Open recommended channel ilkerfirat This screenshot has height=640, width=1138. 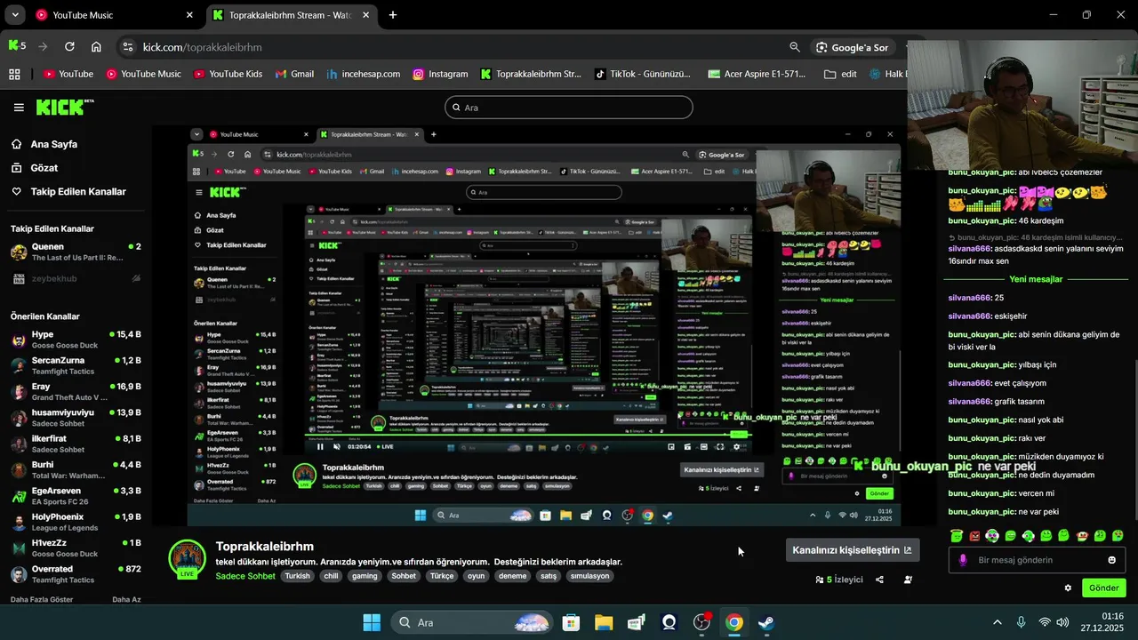click(x=76, y=444)
